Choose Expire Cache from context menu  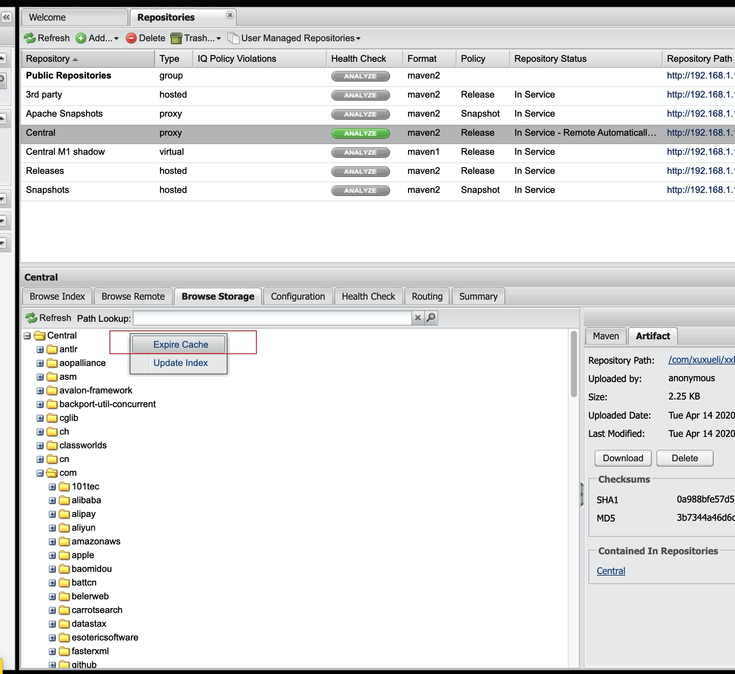(x=181, y=345)
